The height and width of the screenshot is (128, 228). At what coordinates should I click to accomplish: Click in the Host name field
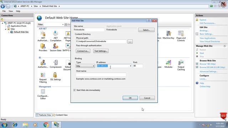click(101, 75)
